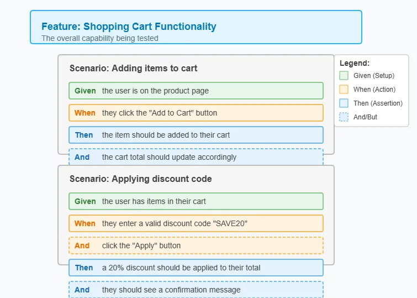Viewport: 417px width, 298px height.
Task: Click the When step with discount code "SAVE20"
Action: coord(196,223)
